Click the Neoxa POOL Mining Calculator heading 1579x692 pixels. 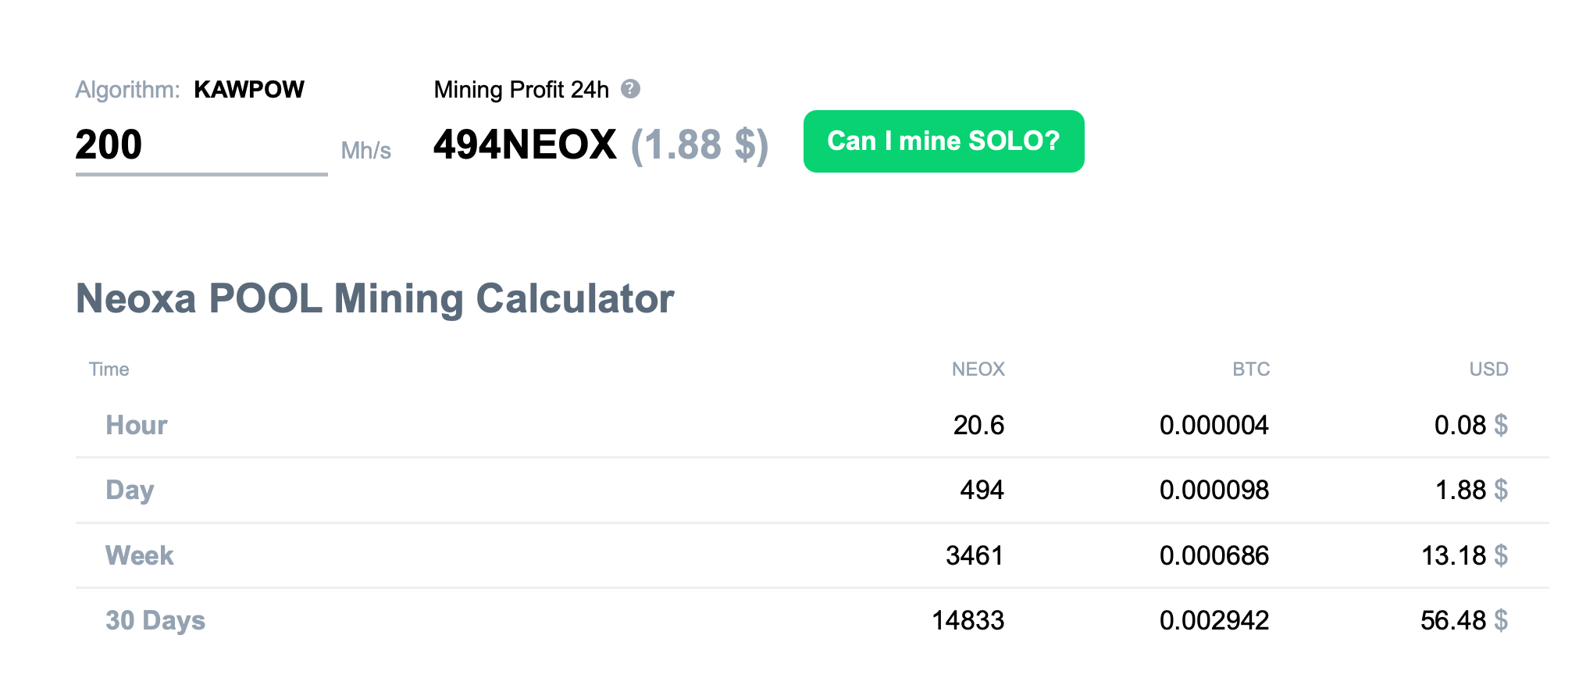pyautogui.click(x=375, y=299)
